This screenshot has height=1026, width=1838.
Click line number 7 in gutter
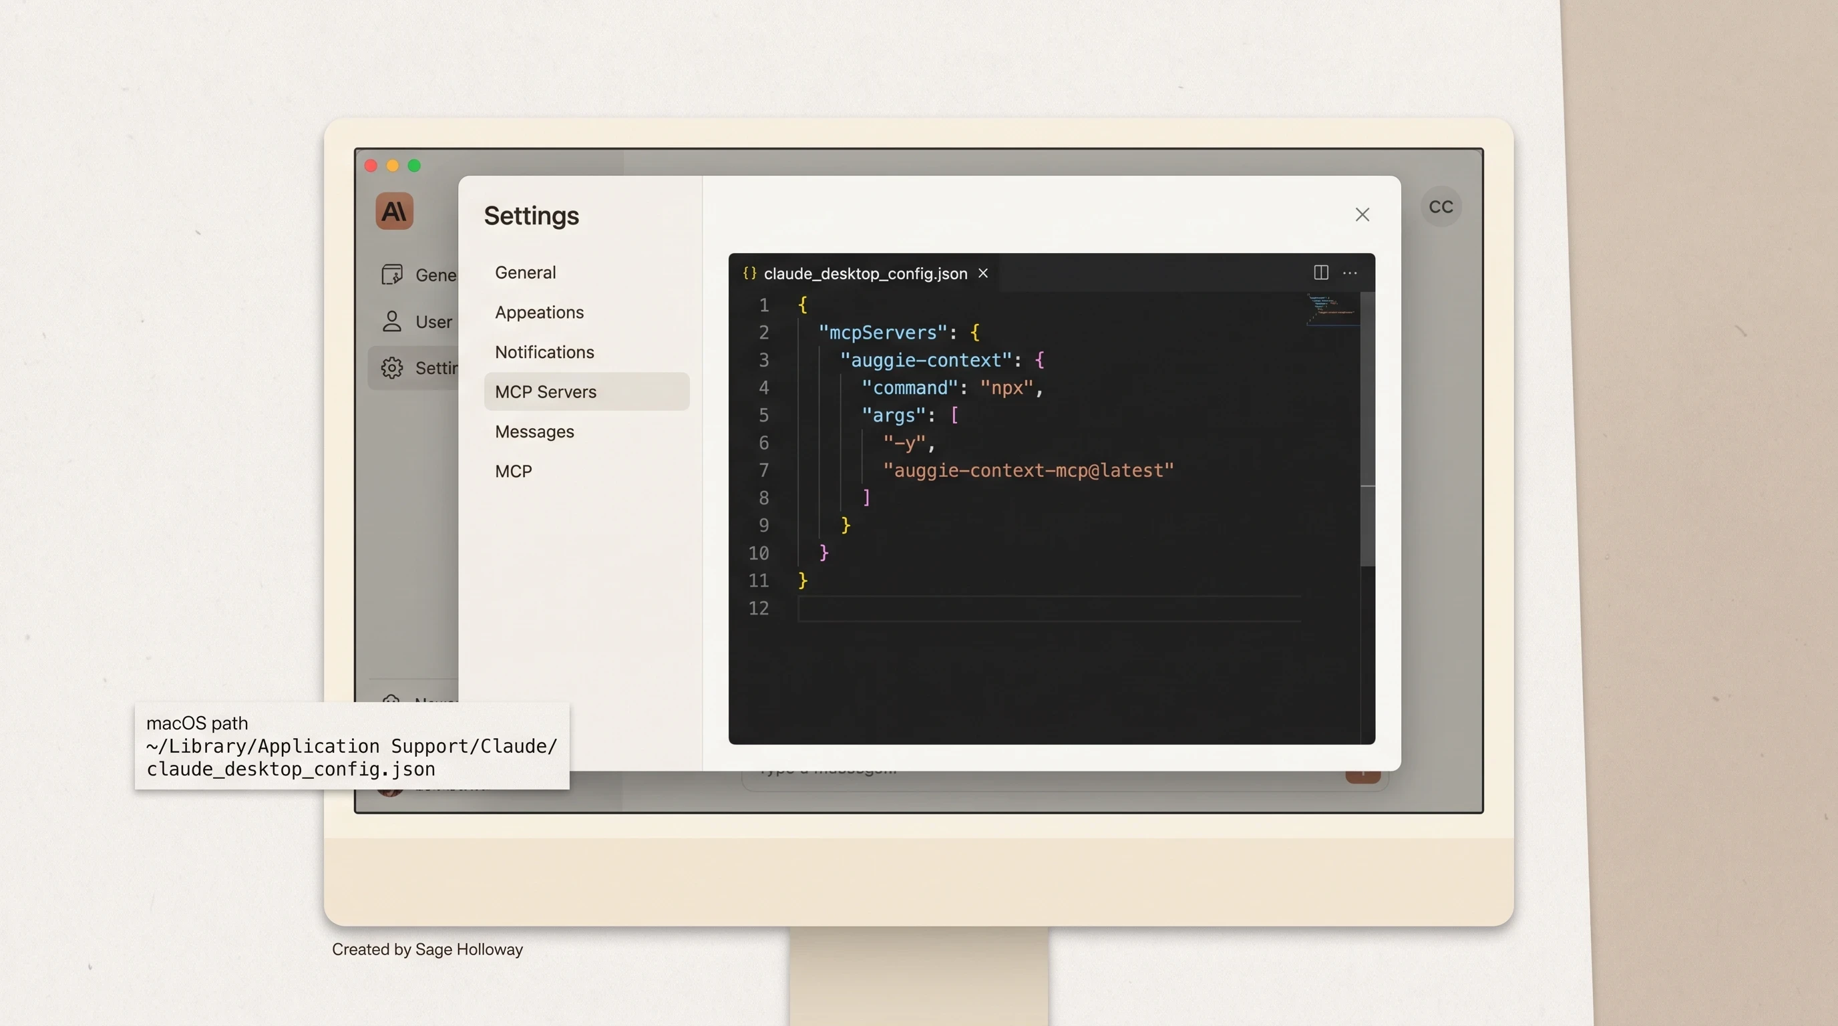tap(763, 471)
